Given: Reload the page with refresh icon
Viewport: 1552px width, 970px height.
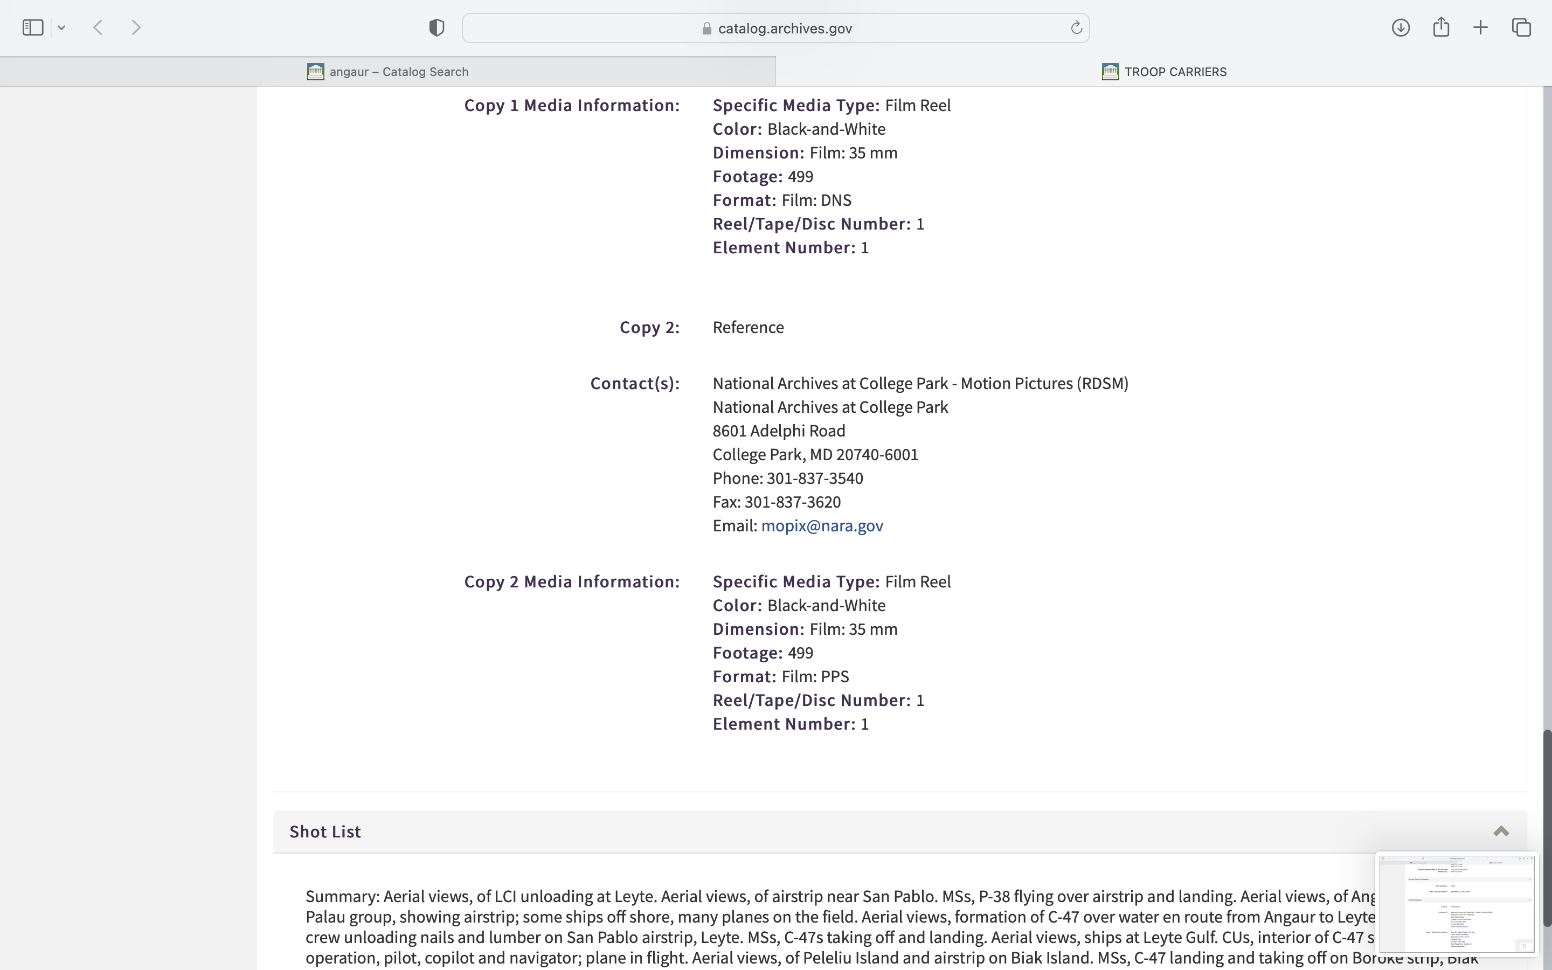Looking at the screenshot, I should click(1076, 27).
